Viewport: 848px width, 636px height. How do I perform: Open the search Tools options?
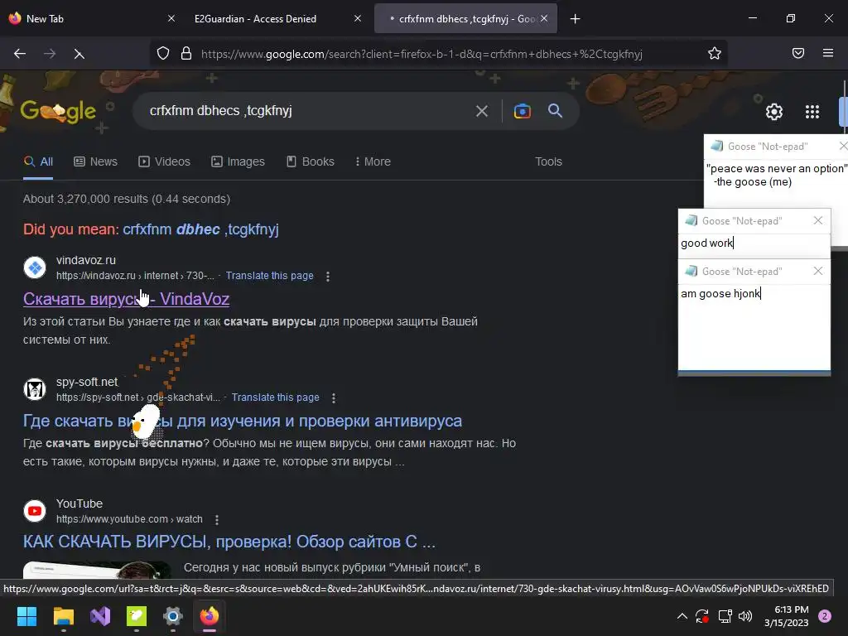(548, 161)
